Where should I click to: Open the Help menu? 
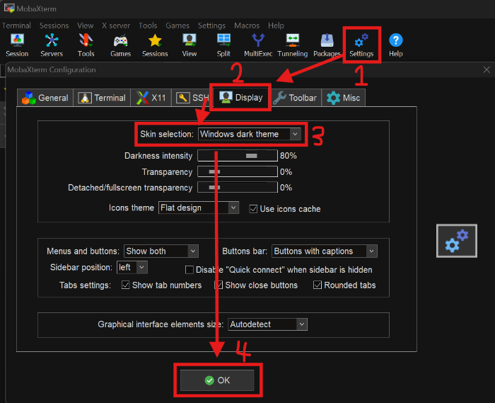pos(276,25)
